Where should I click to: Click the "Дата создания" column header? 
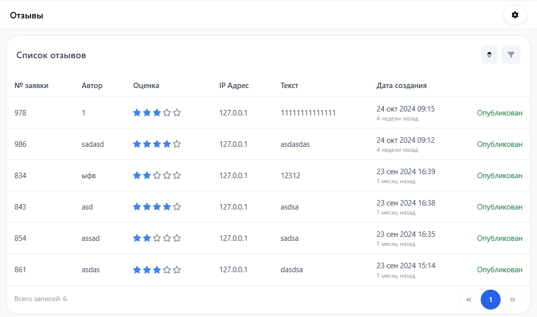[402, 86]
